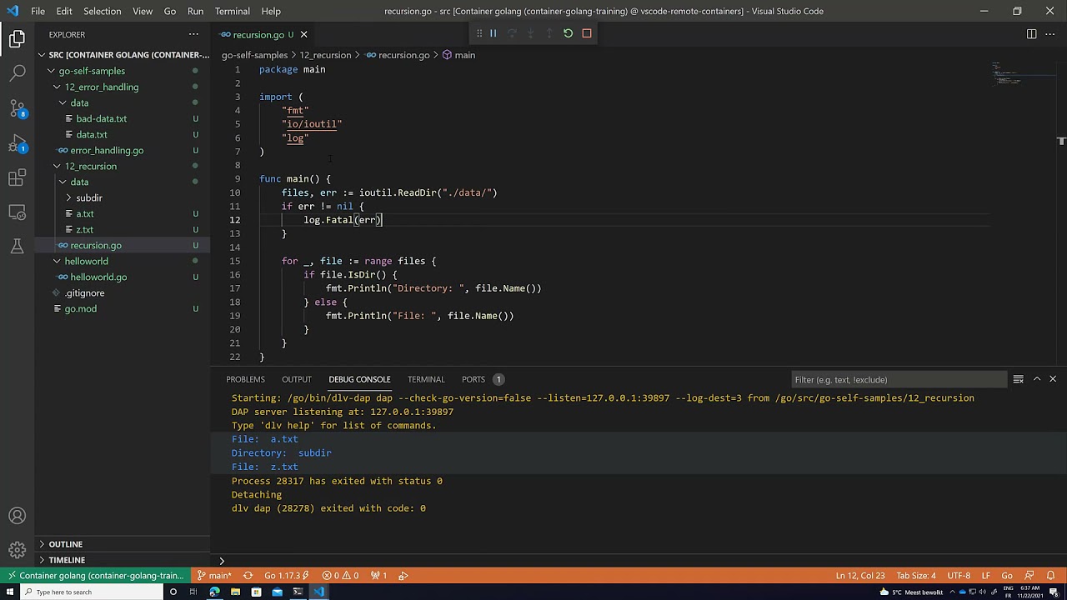This screenshot has width=1067, height=600.
Task: Click the debug Step Into icon
Action: (530, 33)
